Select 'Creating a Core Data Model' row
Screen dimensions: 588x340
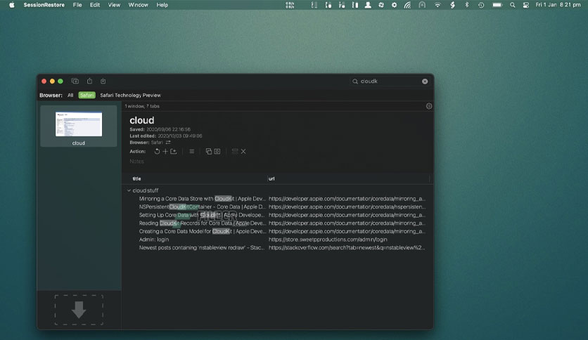click(278, 231)
